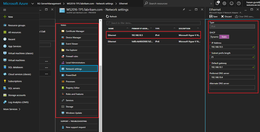Open portal settings gear icon

(224, 3)
